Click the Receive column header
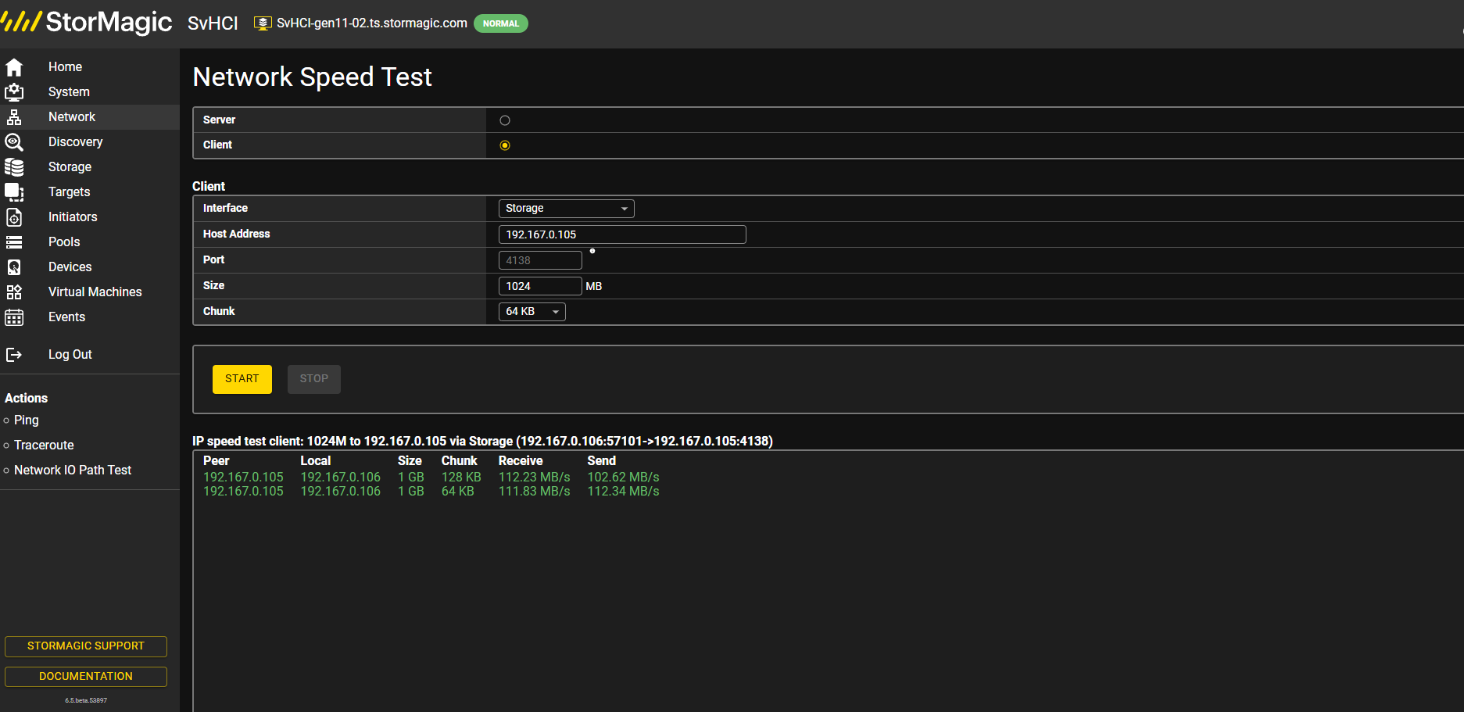 (x=521, y=461)
